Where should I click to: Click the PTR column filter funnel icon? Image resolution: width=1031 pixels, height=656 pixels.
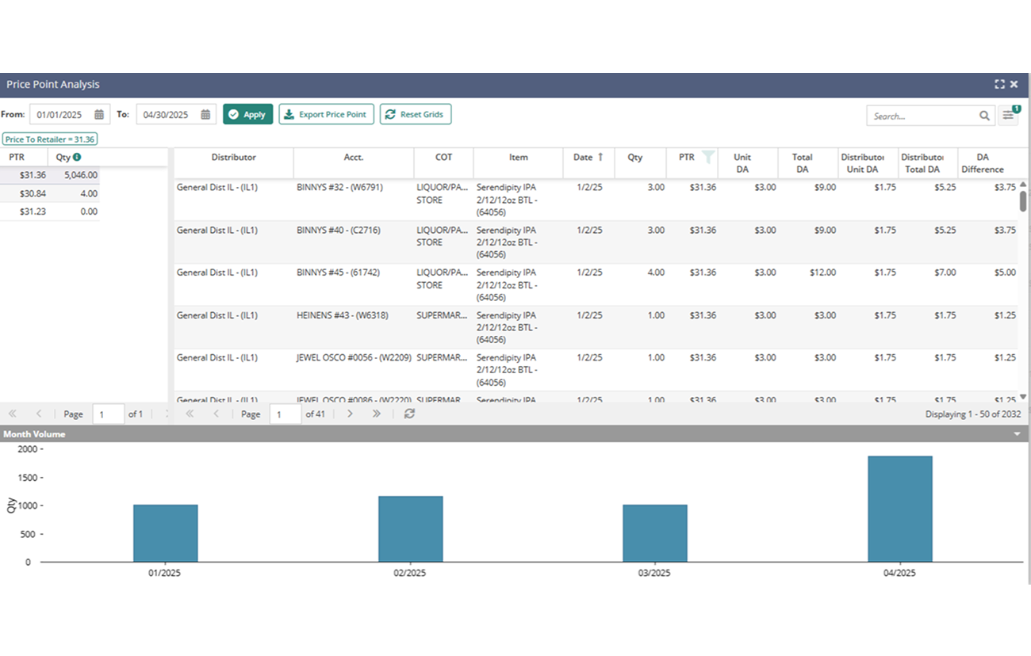pyautogui.click(x=708, y=157)
